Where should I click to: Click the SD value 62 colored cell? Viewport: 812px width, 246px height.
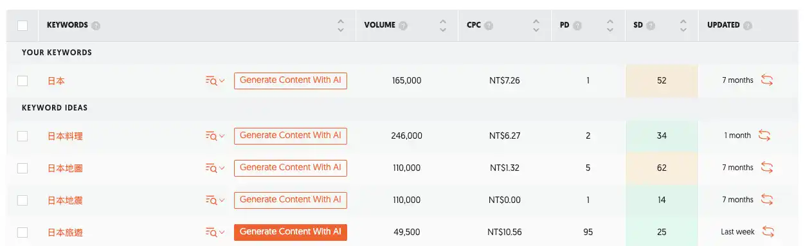point(662,168)
